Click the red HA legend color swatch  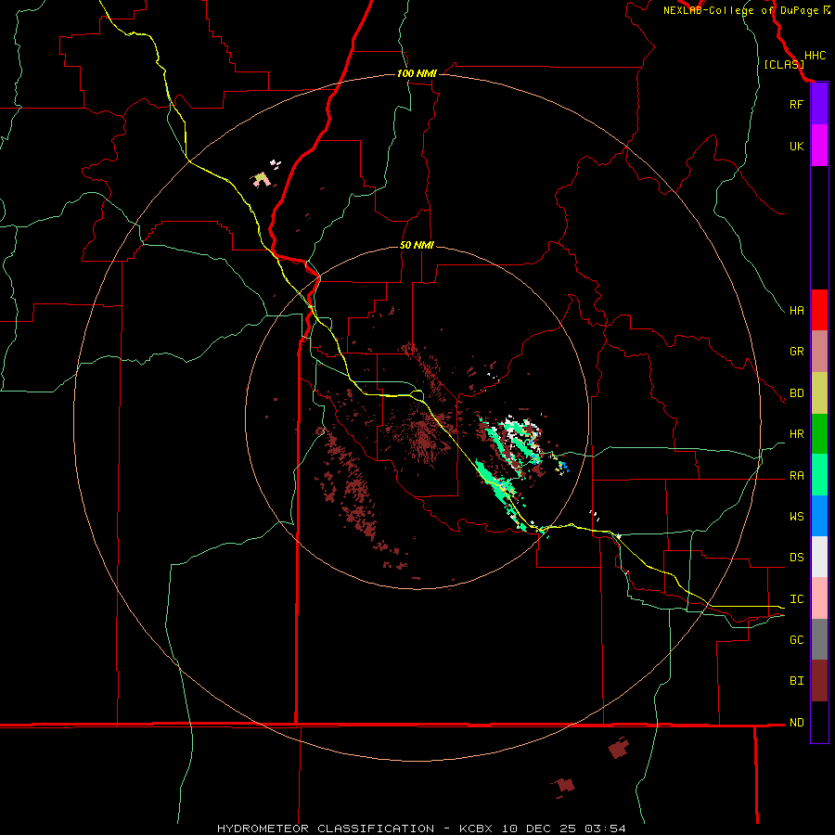tap(819, 310)
